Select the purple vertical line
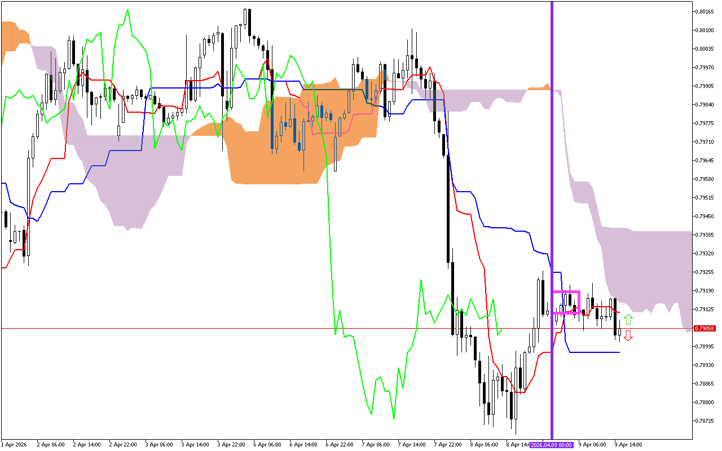This screenshot has height=451, width=722. (552, 169)
